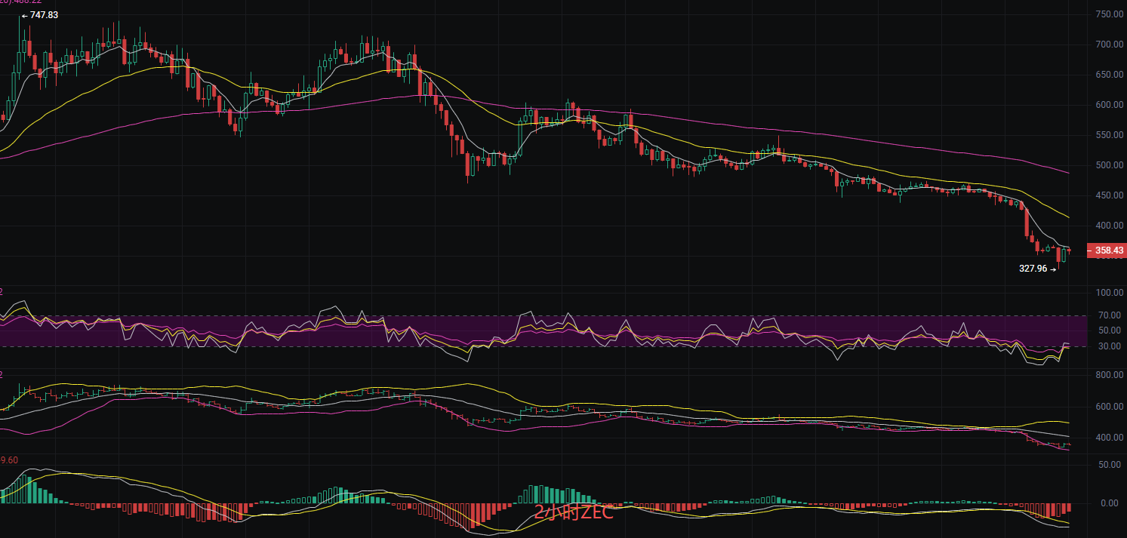Viewport: 1127px width, 538px height.
Task: Select the red 358.43 current price tag
Action: point(1107,250)
